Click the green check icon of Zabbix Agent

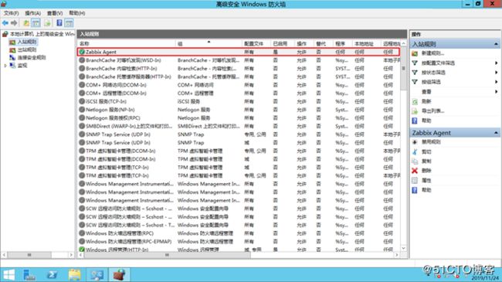pos(82,52)
